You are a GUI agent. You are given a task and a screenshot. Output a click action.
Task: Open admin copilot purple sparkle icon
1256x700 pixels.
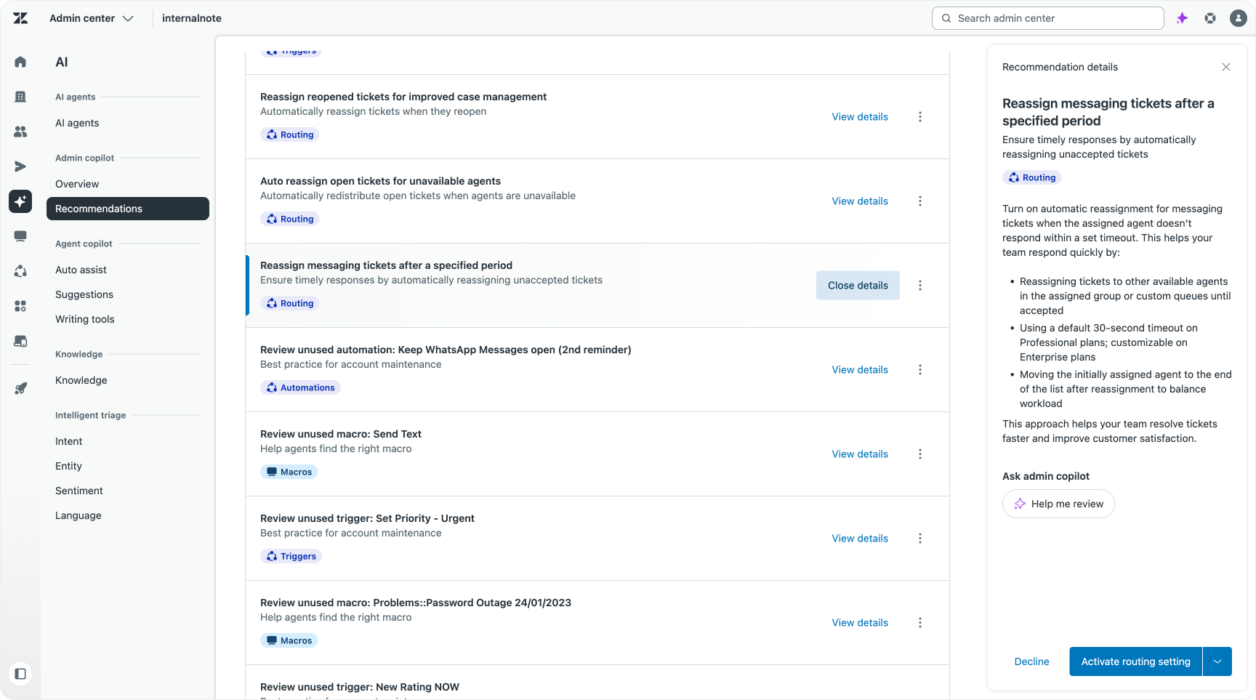(1182, 18)
